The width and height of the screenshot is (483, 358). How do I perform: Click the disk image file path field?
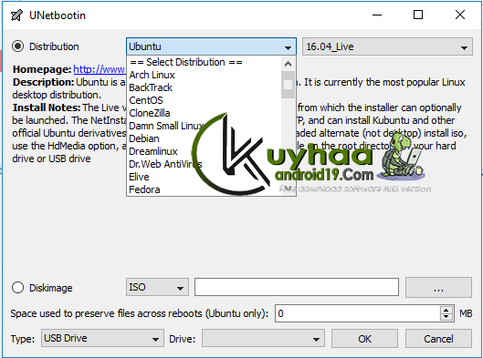click(297, 287)
